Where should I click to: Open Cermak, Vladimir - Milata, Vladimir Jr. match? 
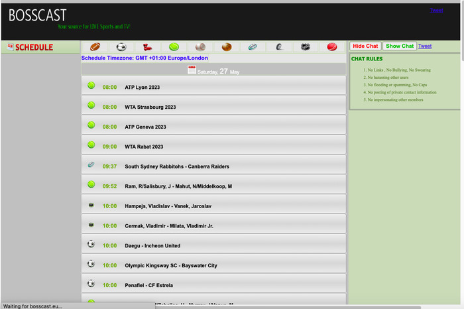click(x=213, y=224)
